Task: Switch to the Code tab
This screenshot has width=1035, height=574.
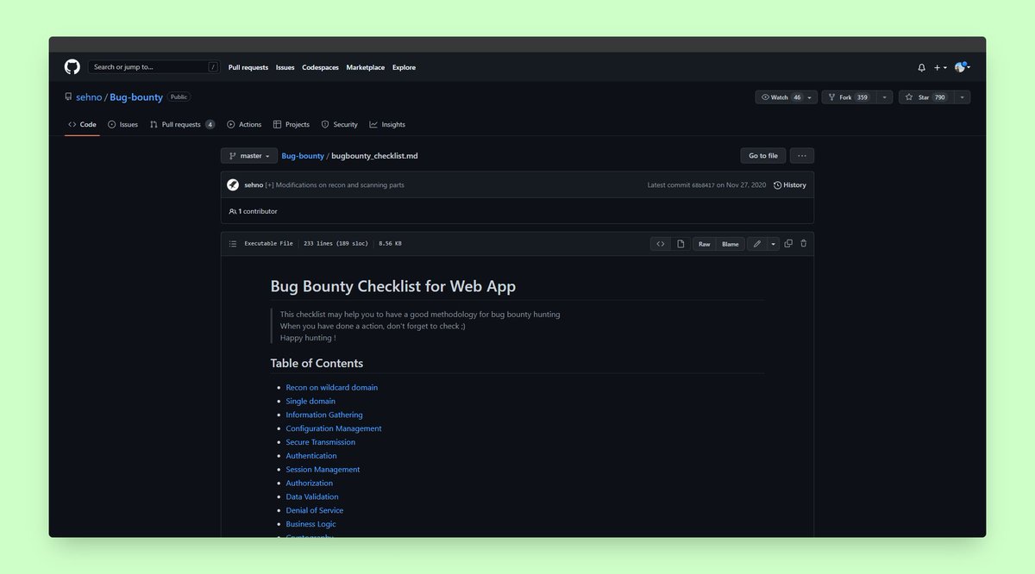Action: [83, 124]
